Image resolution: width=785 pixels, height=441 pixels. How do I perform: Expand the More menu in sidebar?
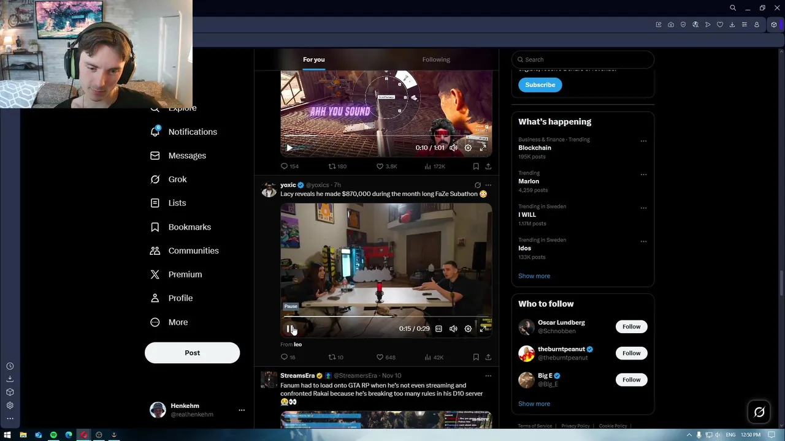(169, 322)
